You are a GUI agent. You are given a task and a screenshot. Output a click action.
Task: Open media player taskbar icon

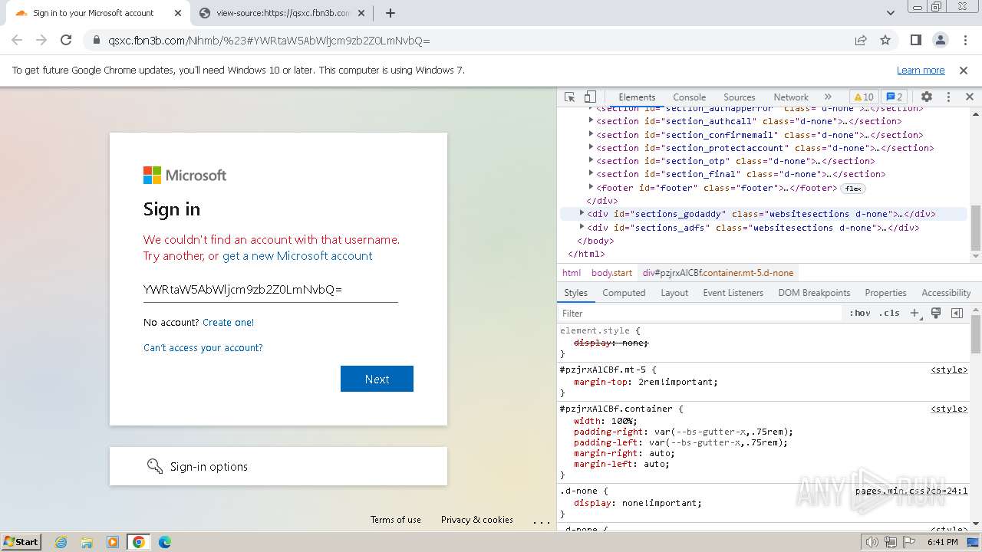pyautogui.click(x=113, y=542)
